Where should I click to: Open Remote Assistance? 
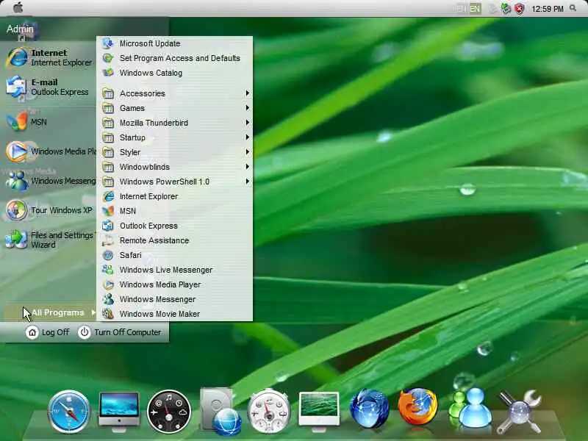[175, 240]
